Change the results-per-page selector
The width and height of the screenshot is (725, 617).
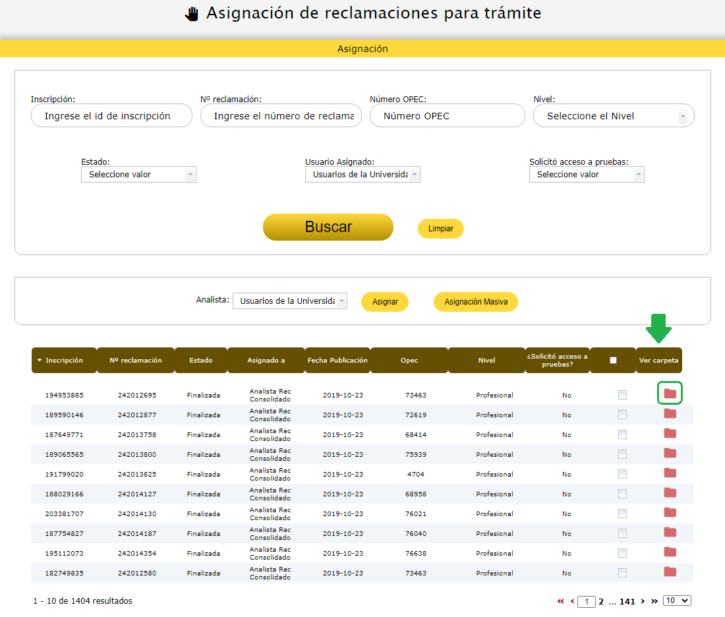pos(677,601)
